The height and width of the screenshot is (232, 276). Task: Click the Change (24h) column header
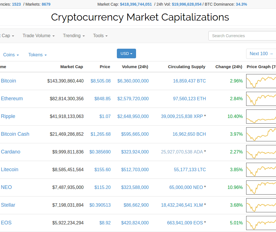coord(229,67)
